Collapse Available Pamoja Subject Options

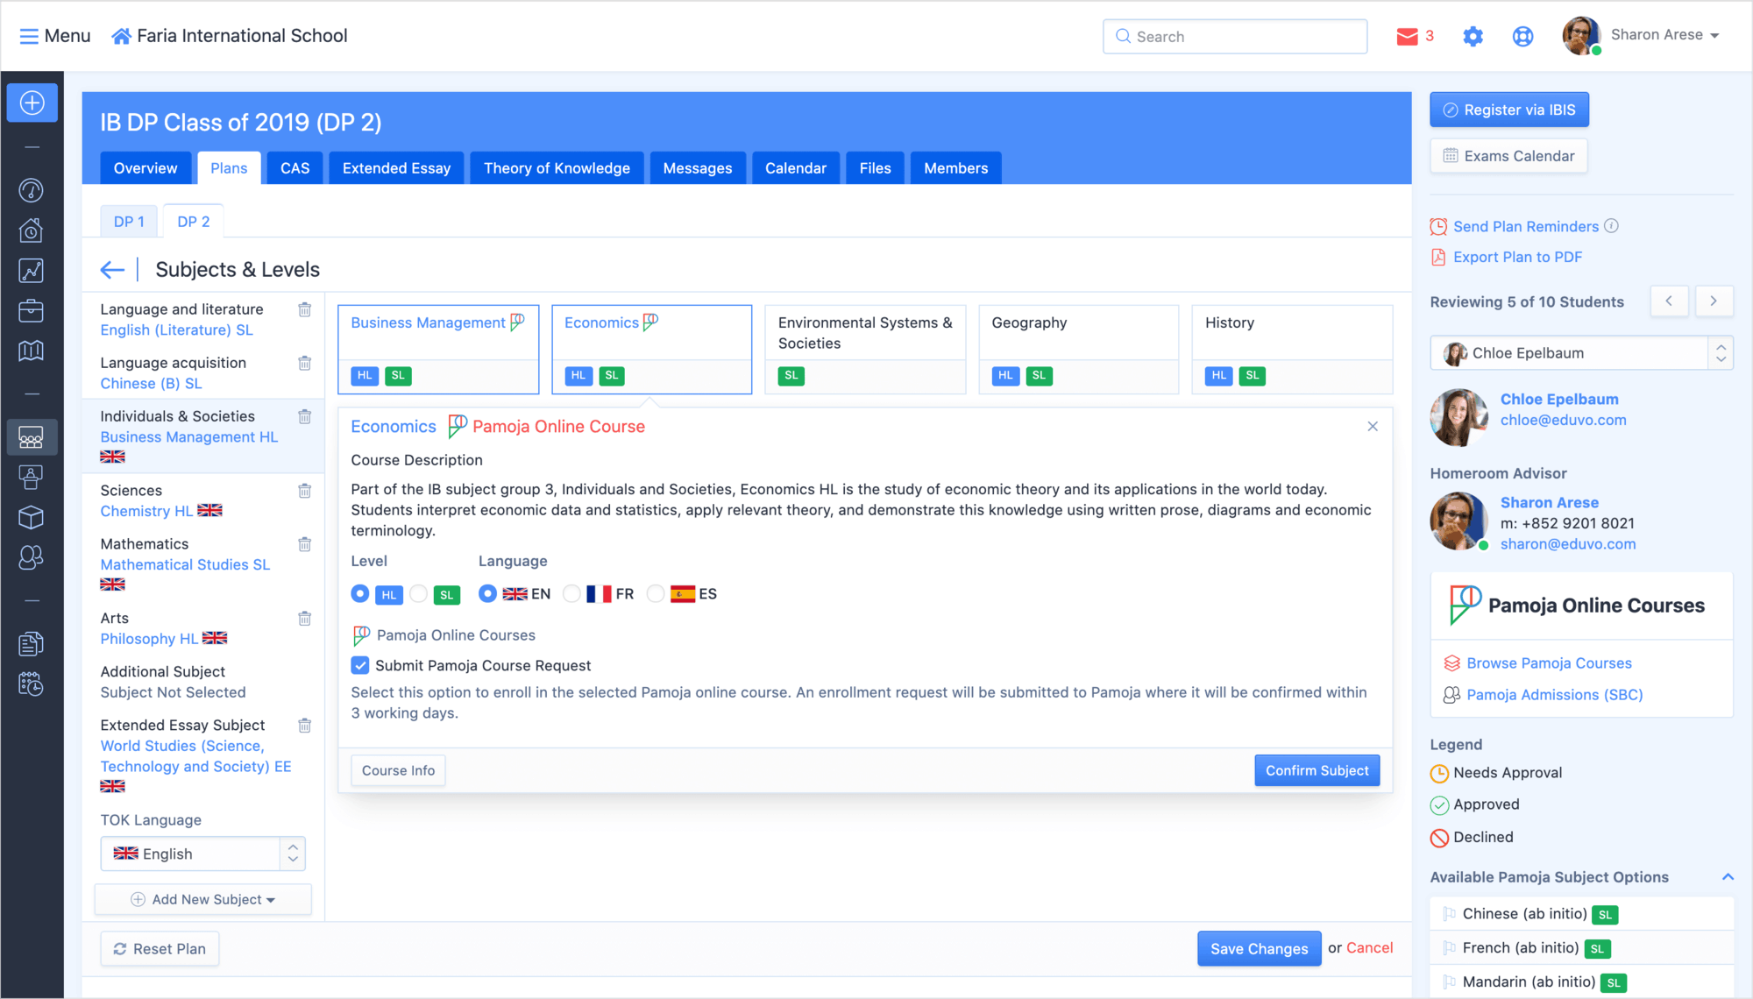click(1728, 877)
